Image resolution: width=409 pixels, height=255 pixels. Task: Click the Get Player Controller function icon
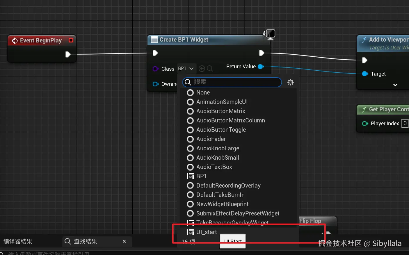(364, 110)
